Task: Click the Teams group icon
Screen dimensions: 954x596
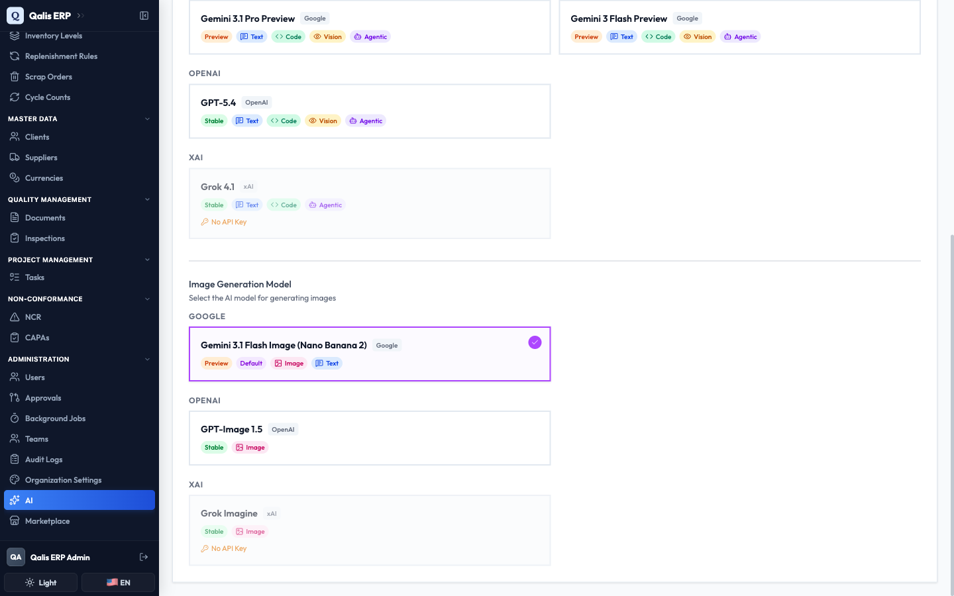Action: pos(15,439)
